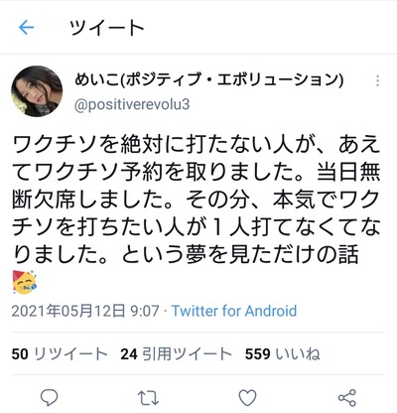Image resolution: width=397 pixels, height=413 pixels.
Task: Retweet using the arrows icon
Action: click(x=148, y=398)
